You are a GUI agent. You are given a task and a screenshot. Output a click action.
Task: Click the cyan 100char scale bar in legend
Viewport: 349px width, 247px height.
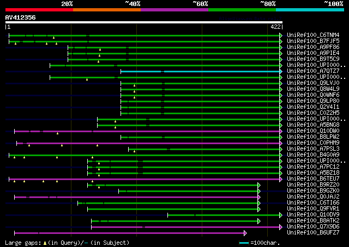[x=244, y=243]
